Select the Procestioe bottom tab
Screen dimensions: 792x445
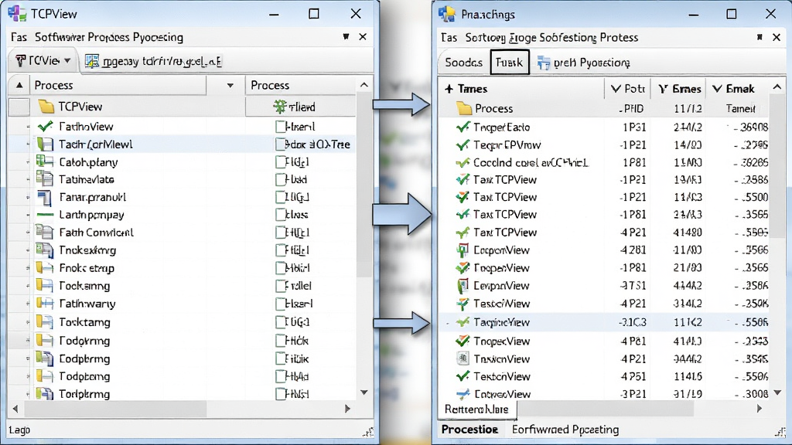(x=469, y=430)
